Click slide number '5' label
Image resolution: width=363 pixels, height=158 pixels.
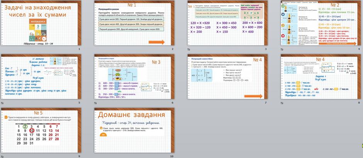pyautogui.click(x=79, y=103)
